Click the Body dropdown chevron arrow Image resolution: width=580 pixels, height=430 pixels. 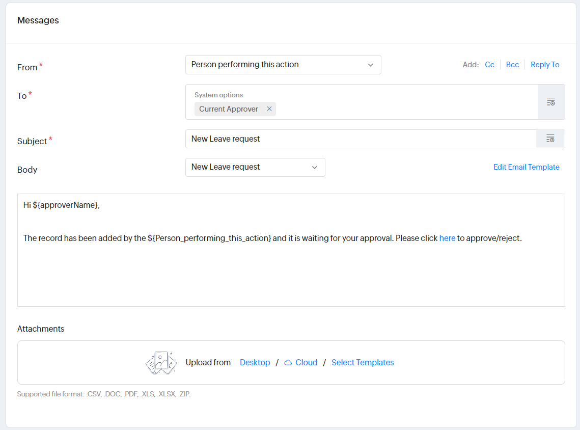314,167
